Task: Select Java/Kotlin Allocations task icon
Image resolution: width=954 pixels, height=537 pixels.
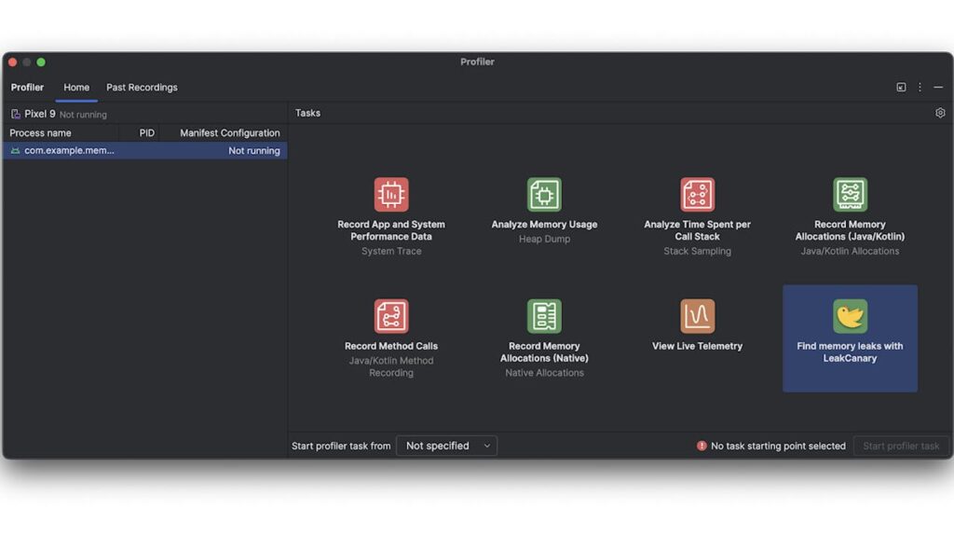Action: click(x=850, y=195)
